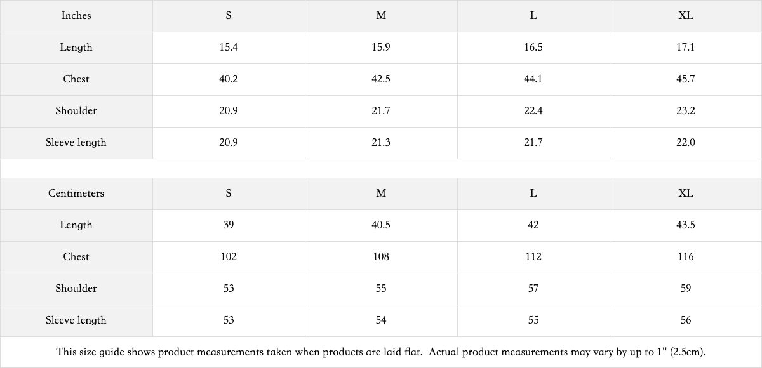
Task: Select the 57 shoulder value cell
Action: [x=533, y=289]
